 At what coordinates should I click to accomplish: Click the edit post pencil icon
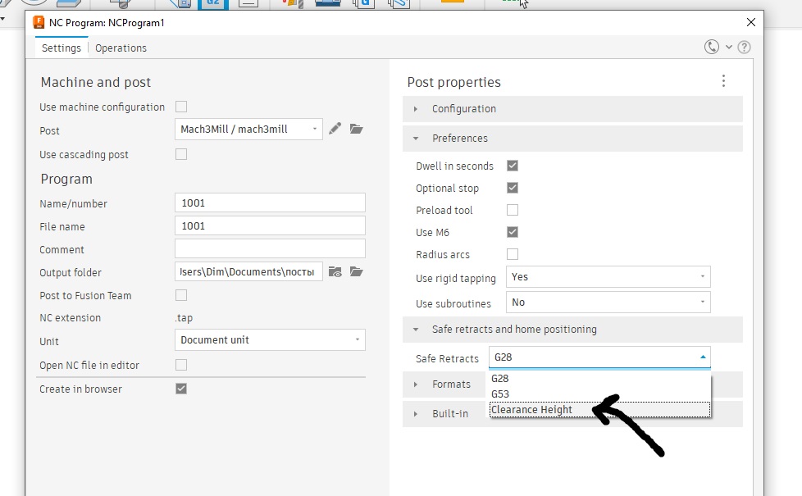click(335, 129)
